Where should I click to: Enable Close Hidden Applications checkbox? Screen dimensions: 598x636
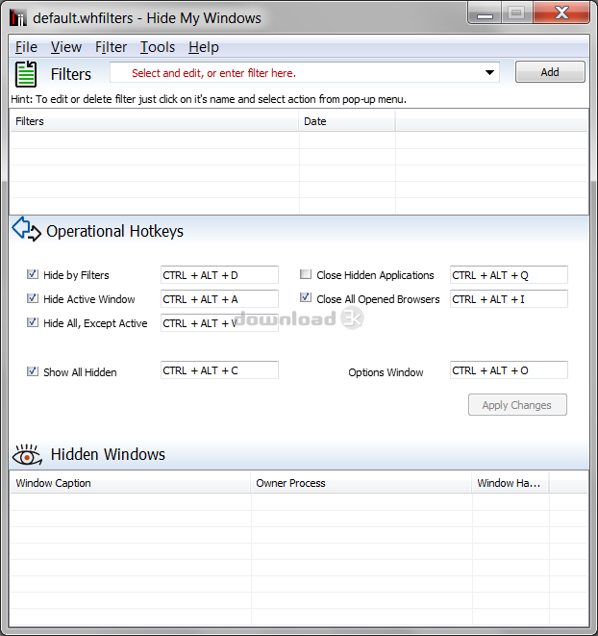tap(306, 274)
